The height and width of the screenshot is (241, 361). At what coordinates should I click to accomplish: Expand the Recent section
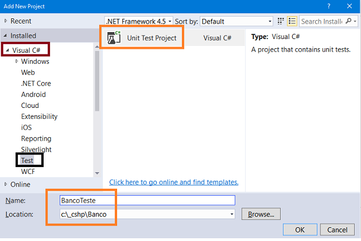tap(6, 21)
